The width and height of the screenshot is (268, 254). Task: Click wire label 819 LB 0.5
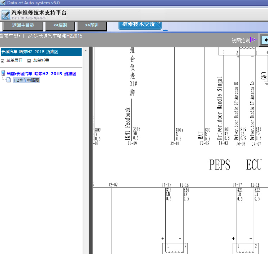(169, 194)
